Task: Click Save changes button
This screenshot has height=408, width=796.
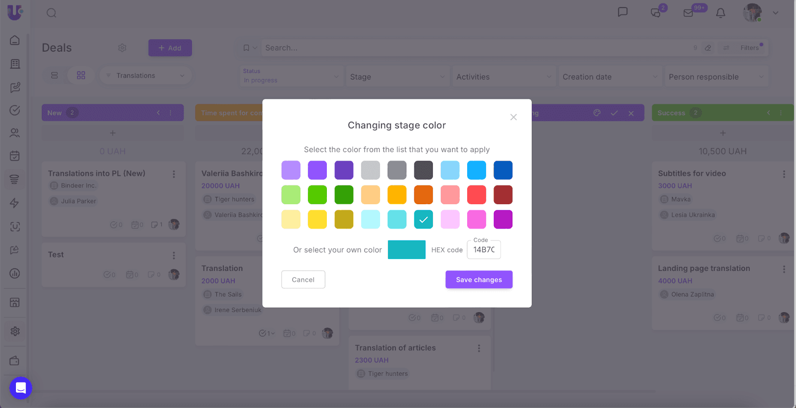Action: pos(479,280)
